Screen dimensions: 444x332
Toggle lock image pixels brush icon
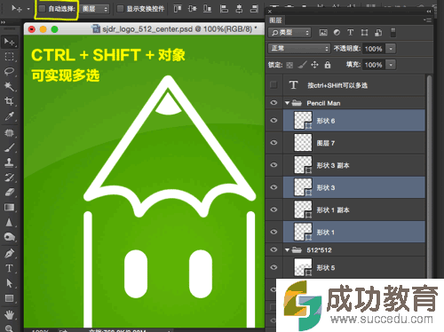point(302,65)
